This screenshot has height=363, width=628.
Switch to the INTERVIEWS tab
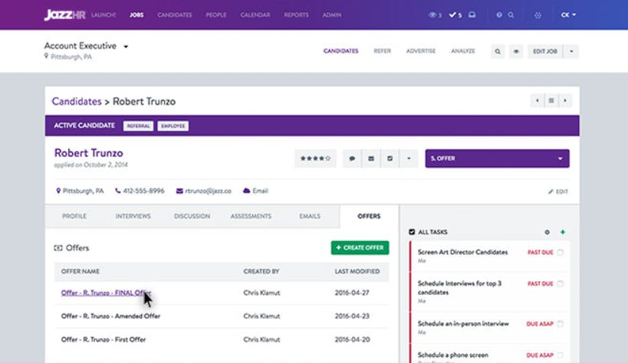pos(133,216)
